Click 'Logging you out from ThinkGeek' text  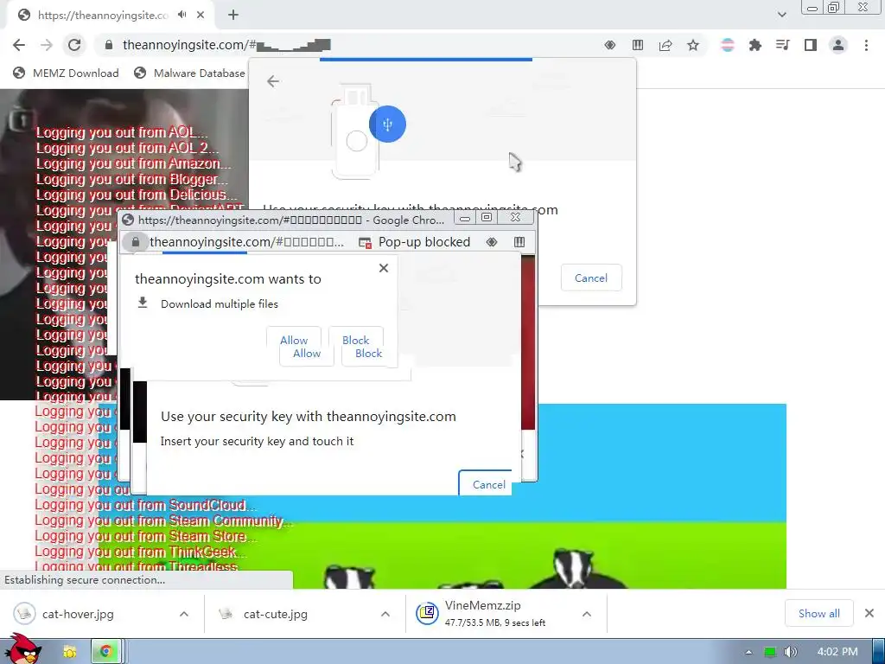pyautogui.click(x=141, y=552)
